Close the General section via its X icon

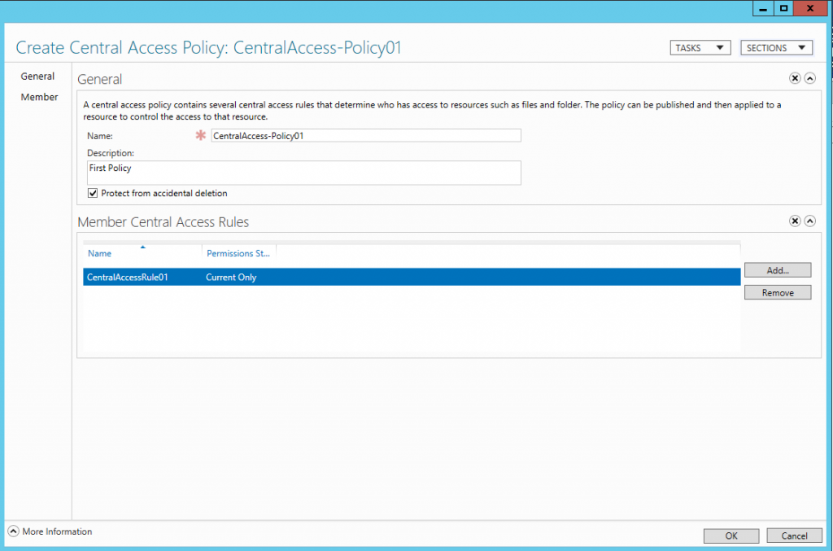tap(795, 78)
